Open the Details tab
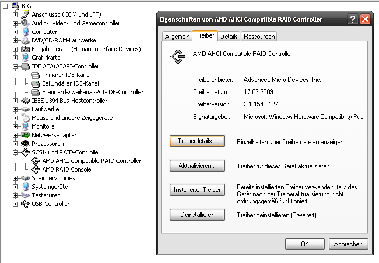The height and width of the screenshot is (263, 379). click(229, 37)
